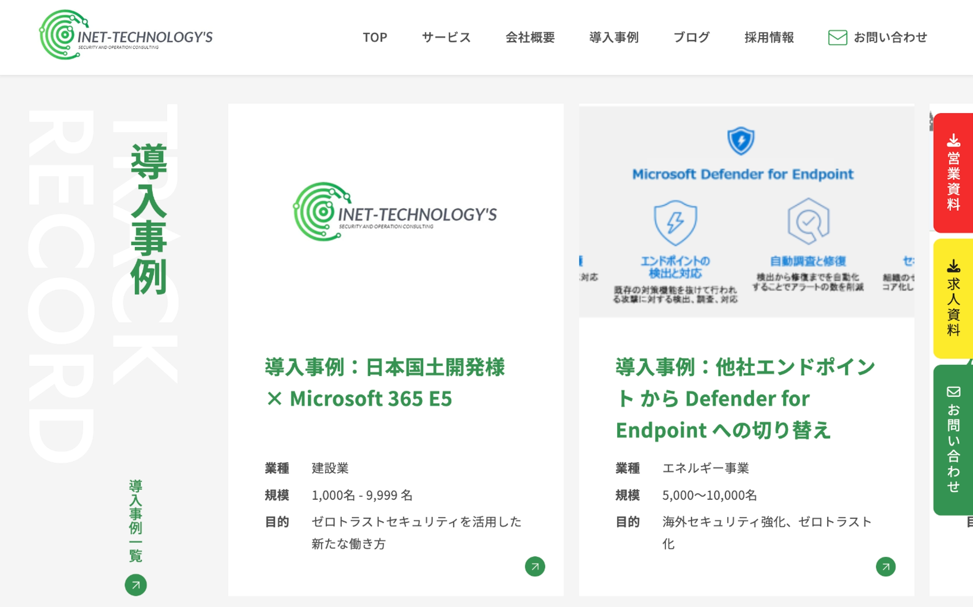Click mail icon on green お問い合わせ side tab
973x607 pixels.
953,392
